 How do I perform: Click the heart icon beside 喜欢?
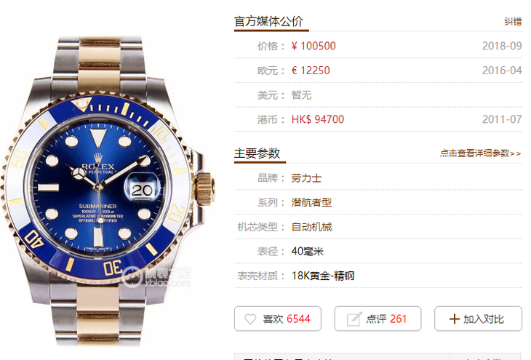[250, 319]
